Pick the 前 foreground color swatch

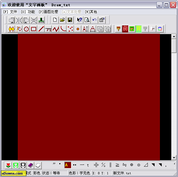[125, 29]
